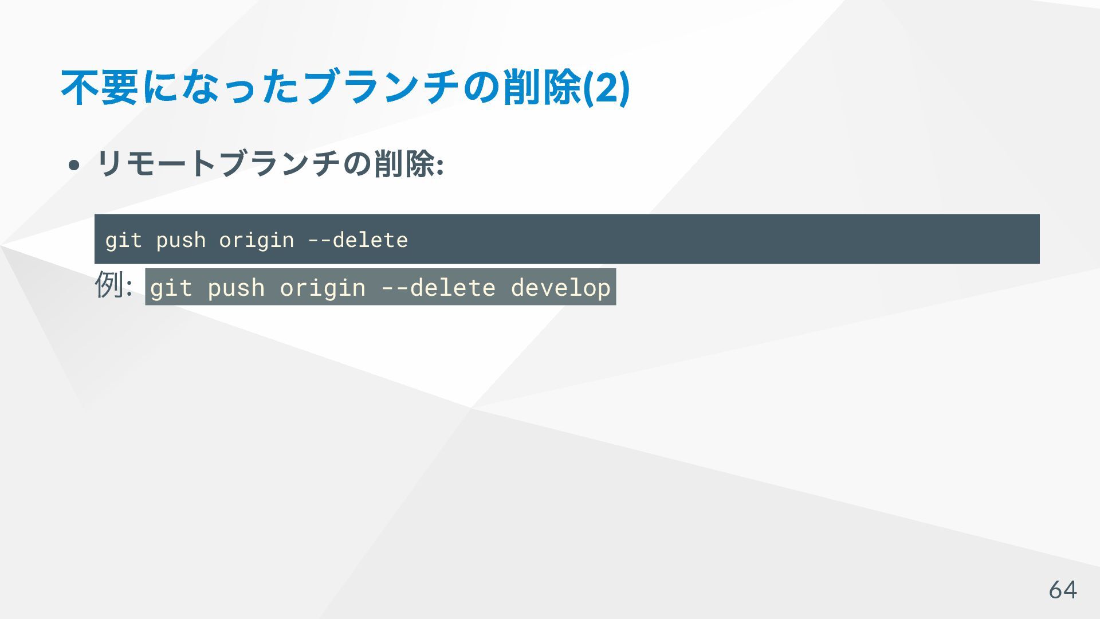Click 'develop' in the example command
1100x619 pixels.
560,287
